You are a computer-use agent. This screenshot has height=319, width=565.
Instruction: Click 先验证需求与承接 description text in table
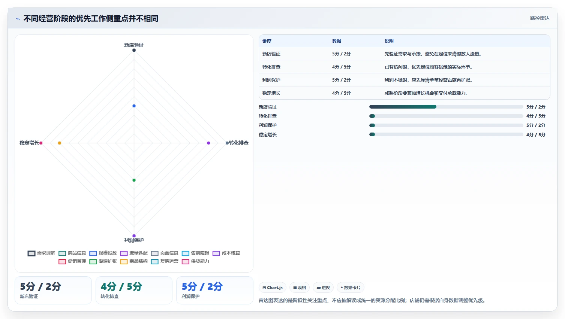[433, 54]
